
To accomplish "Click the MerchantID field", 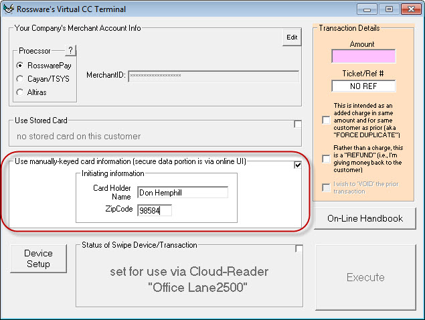I will (x=214, y=76).
